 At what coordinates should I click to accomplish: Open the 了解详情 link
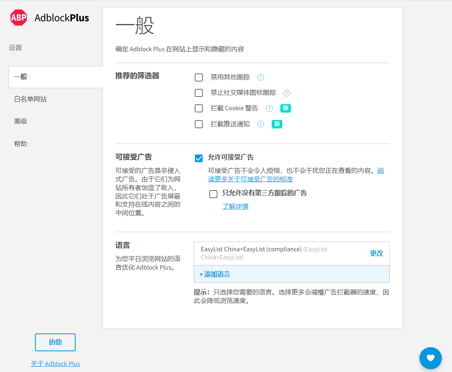point(235,206)
